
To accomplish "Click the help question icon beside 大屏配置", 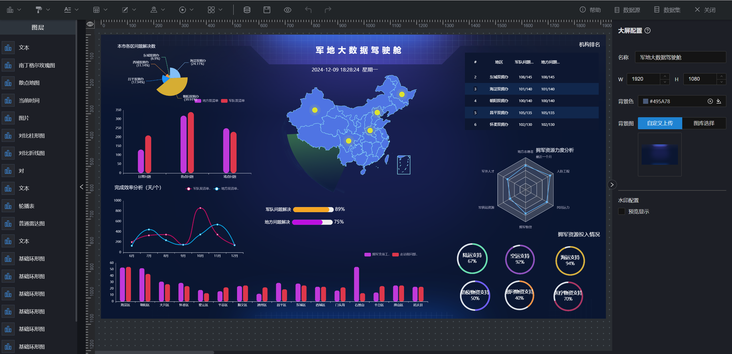I will click(x=648, y=31).
